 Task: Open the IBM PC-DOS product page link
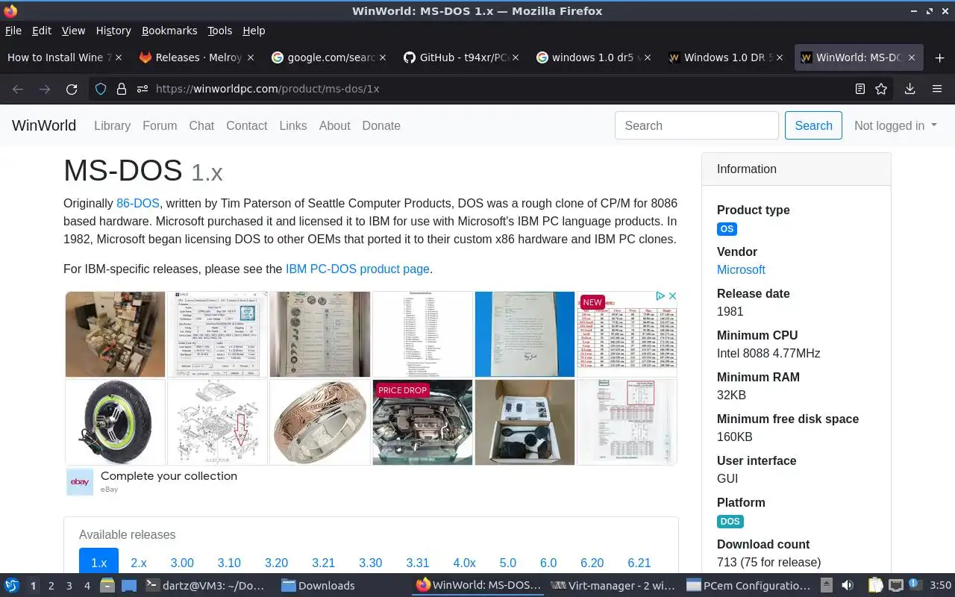click(x=357, y=269)
